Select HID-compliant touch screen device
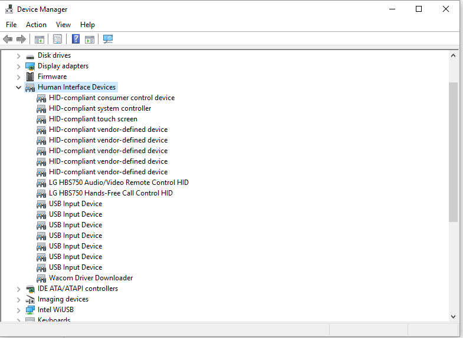This screenshot has height=338, width=463. click(93, 119)
